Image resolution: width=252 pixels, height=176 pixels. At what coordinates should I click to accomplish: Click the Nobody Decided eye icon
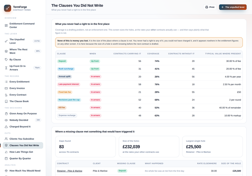[6, 120]
